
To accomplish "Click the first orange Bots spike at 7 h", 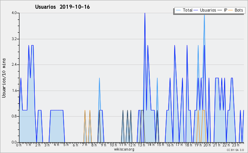I will 85,110.
